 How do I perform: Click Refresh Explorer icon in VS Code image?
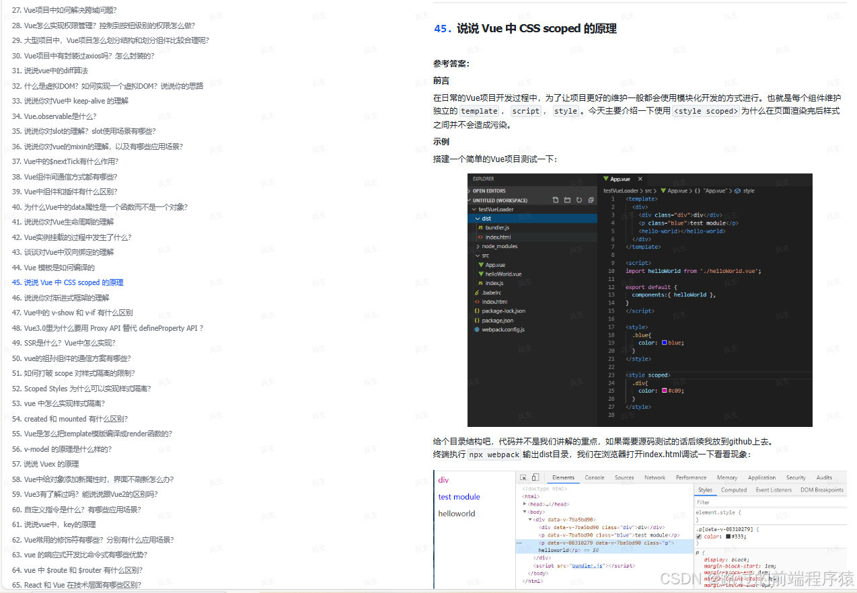click(579, 200)
